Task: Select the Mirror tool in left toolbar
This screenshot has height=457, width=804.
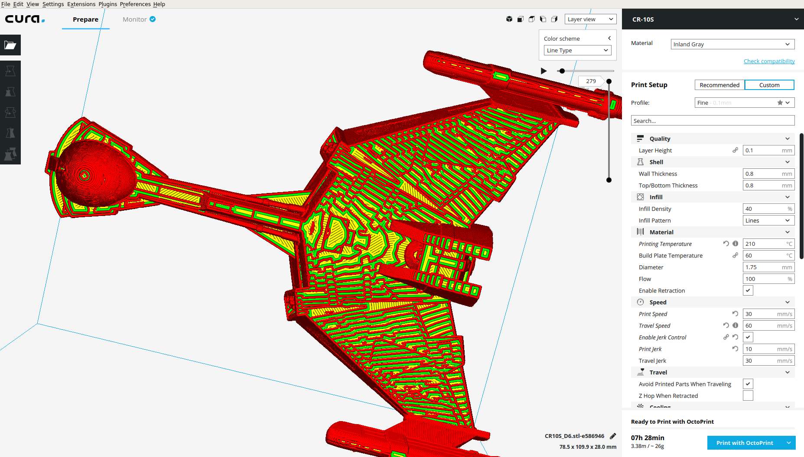Action: [10, 133]
